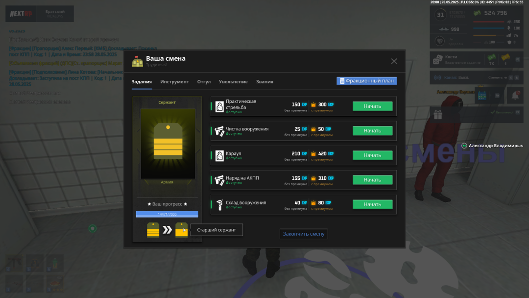Select the Звания tab
529x298 pixels.
tap(264, 82)
